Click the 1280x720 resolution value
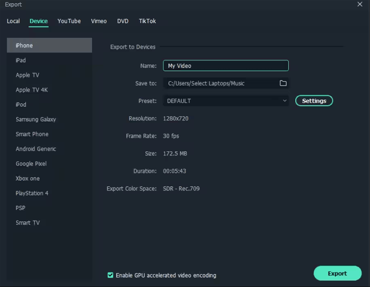 pos(175,118)
